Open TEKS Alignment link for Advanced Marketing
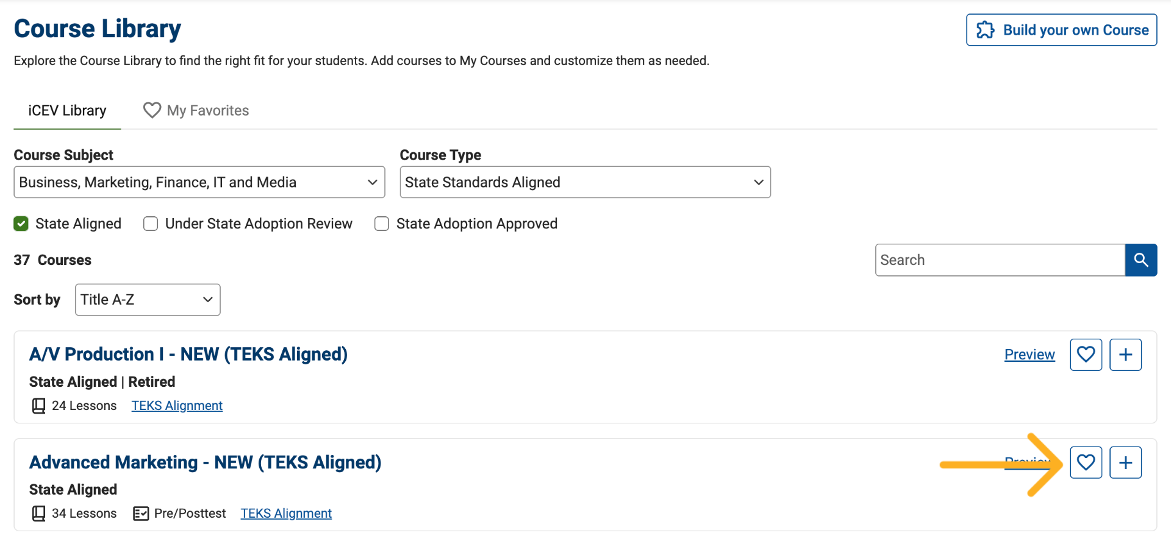The image size is (1171, 544). (286, 514)
